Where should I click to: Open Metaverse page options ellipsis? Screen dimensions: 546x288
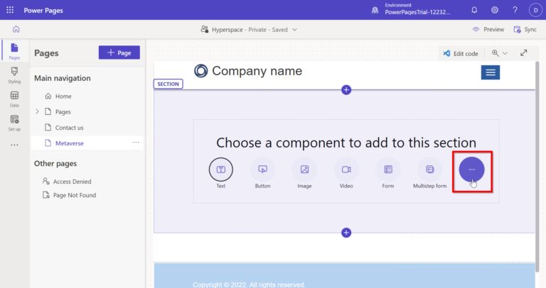tap(136, 143)
